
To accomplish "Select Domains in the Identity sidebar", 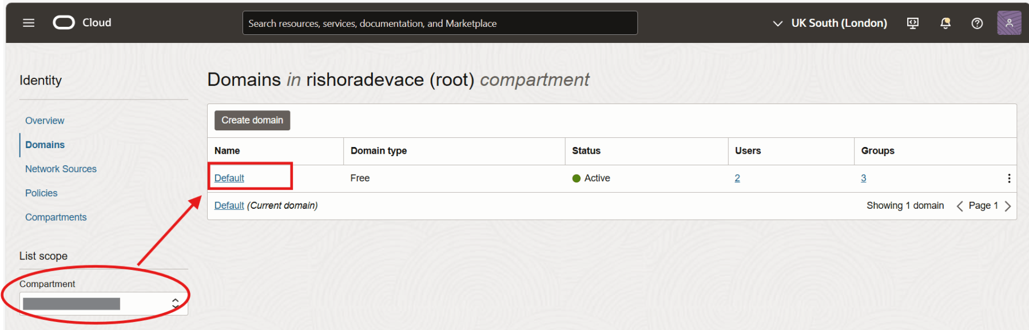I will [45, 145].
